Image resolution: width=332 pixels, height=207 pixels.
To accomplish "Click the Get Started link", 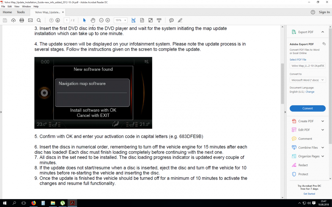I will [309, 194].
